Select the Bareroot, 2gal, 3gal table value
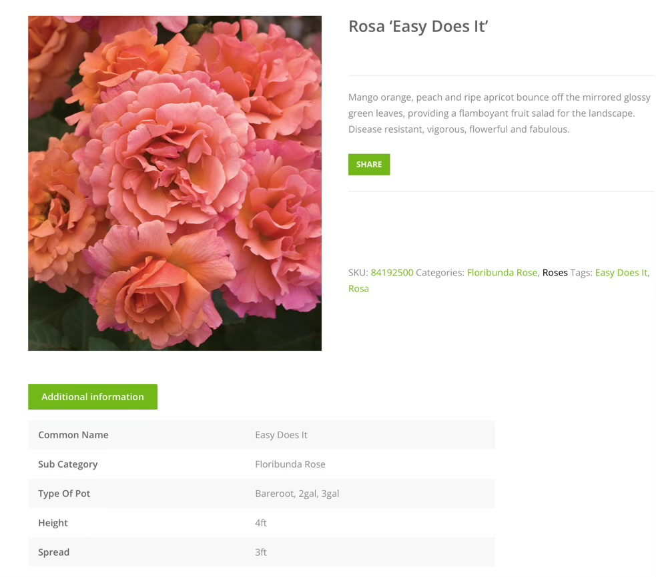Viewport: 656px width, 577px height. [x=297, y=494]
